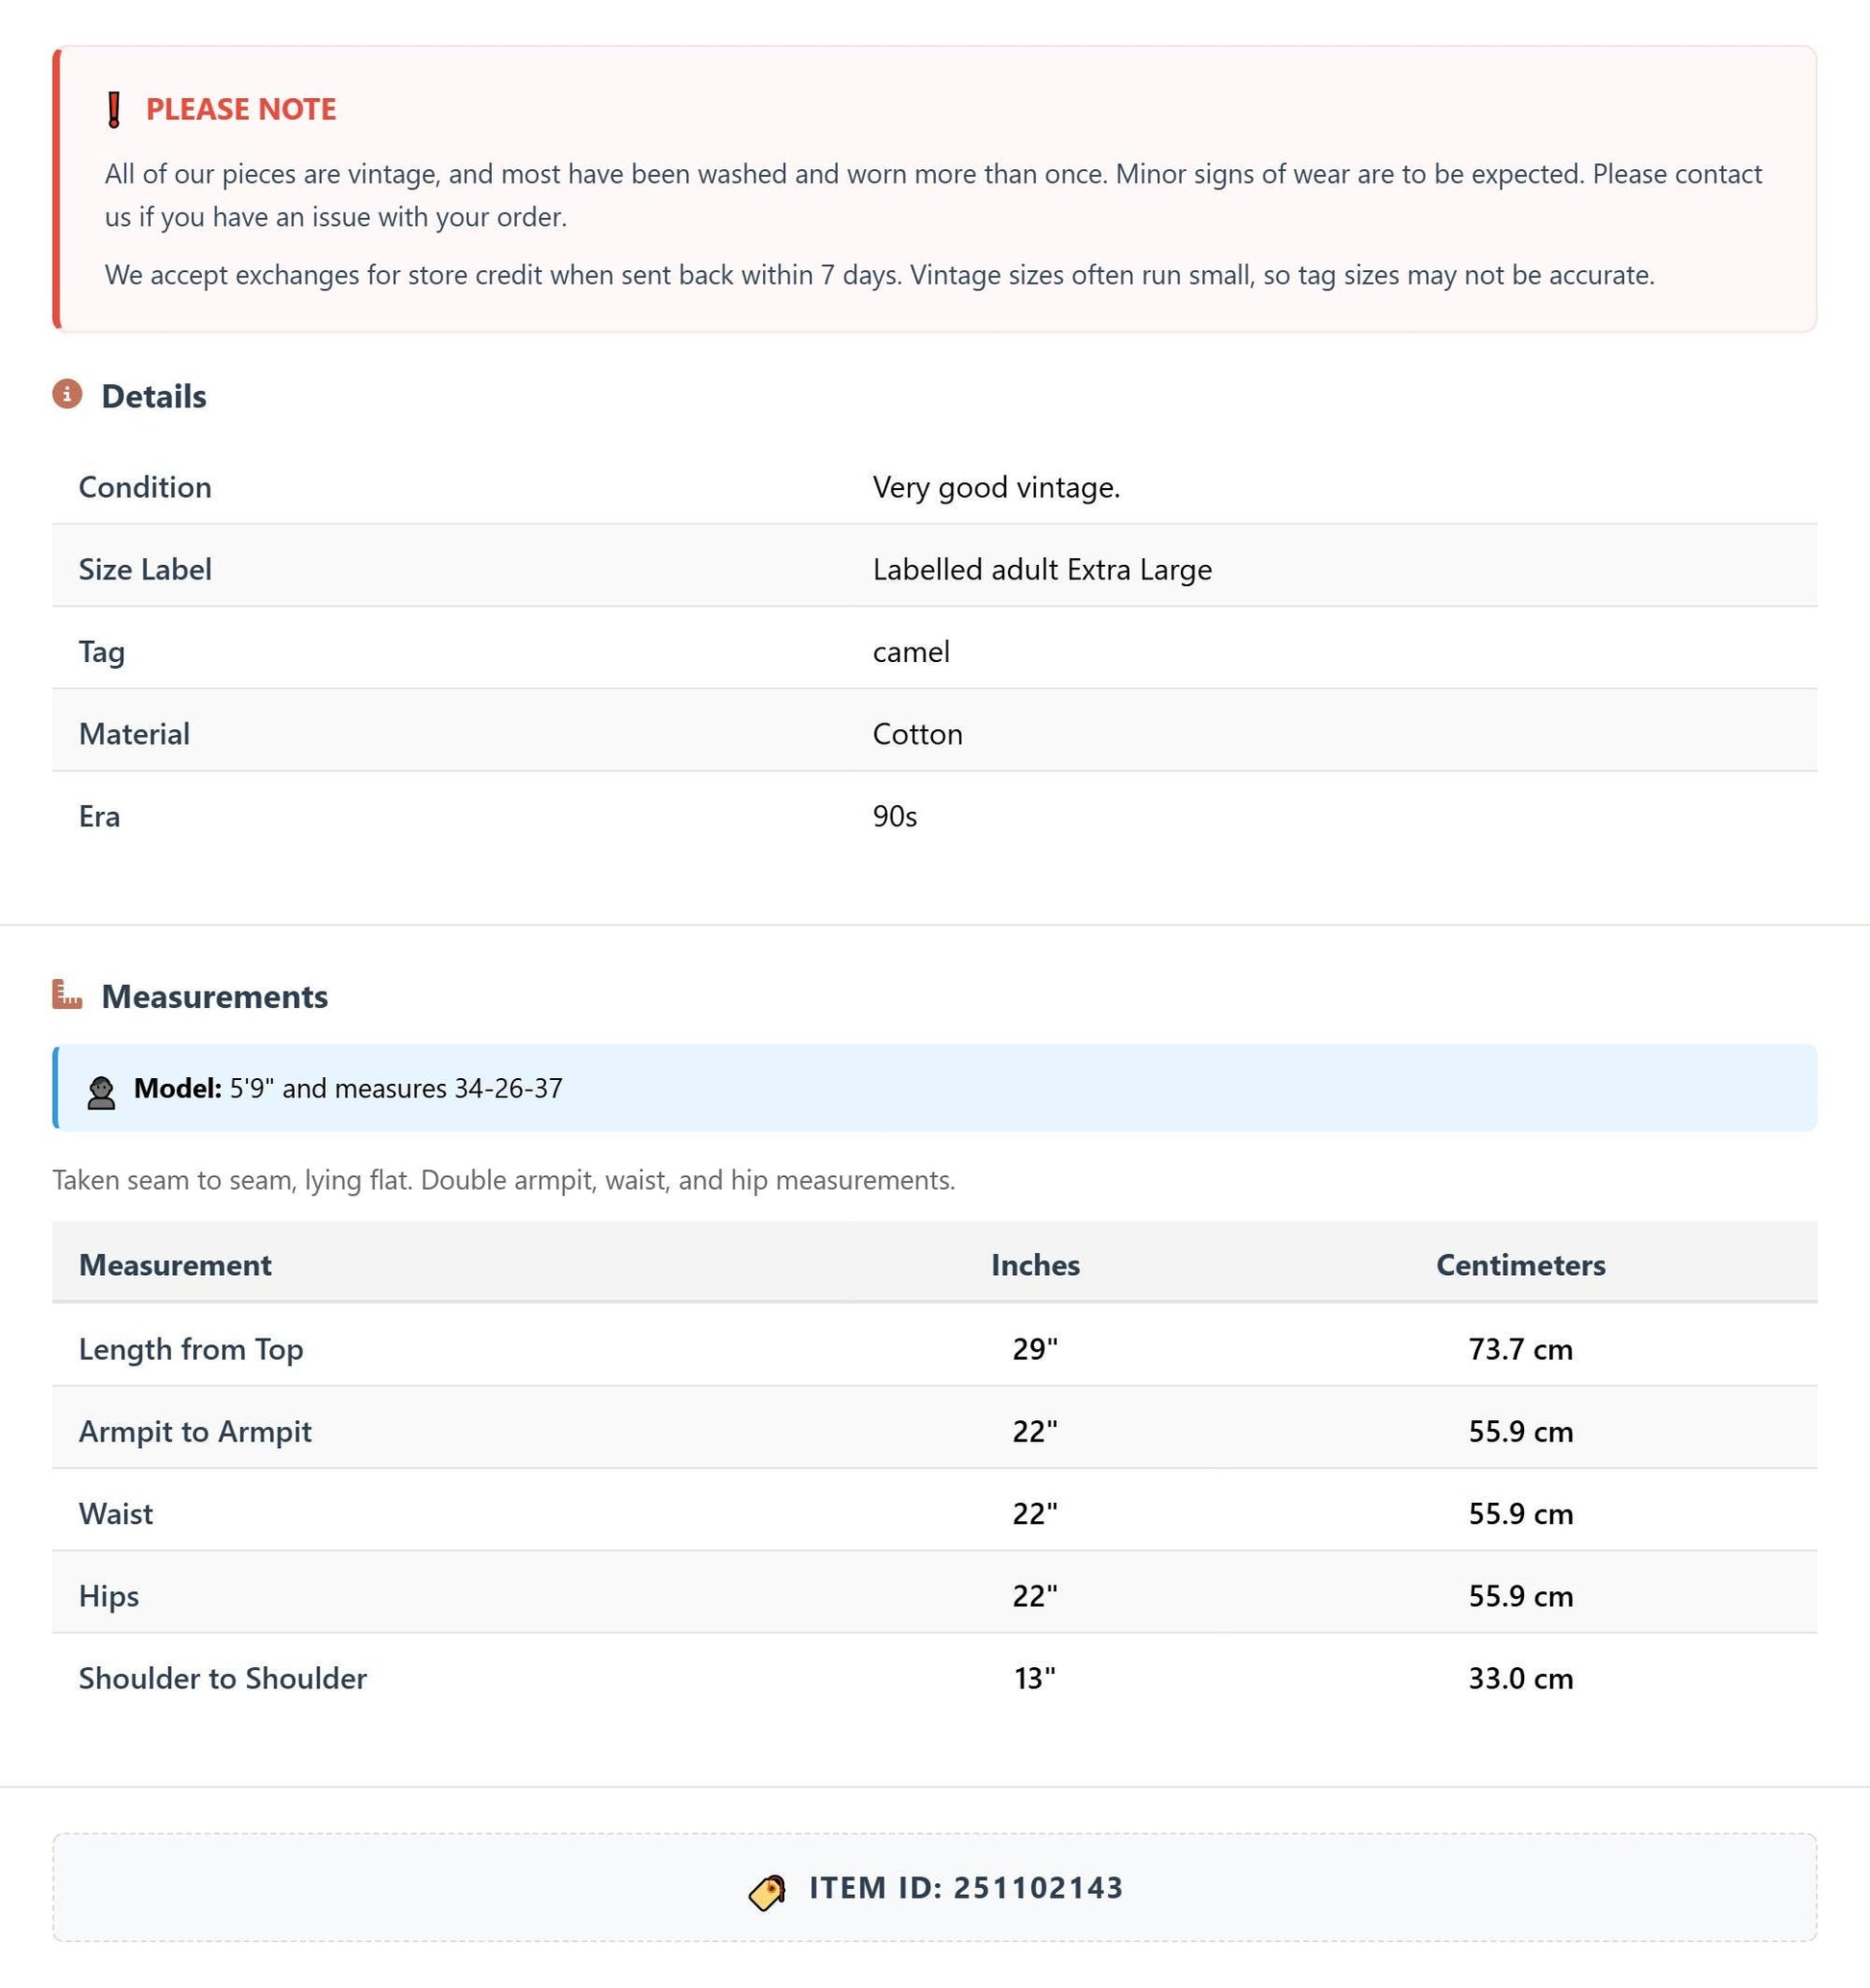Click the Length from Top row
This screenshot has width=1870, height=1988.
[934, 1348]
